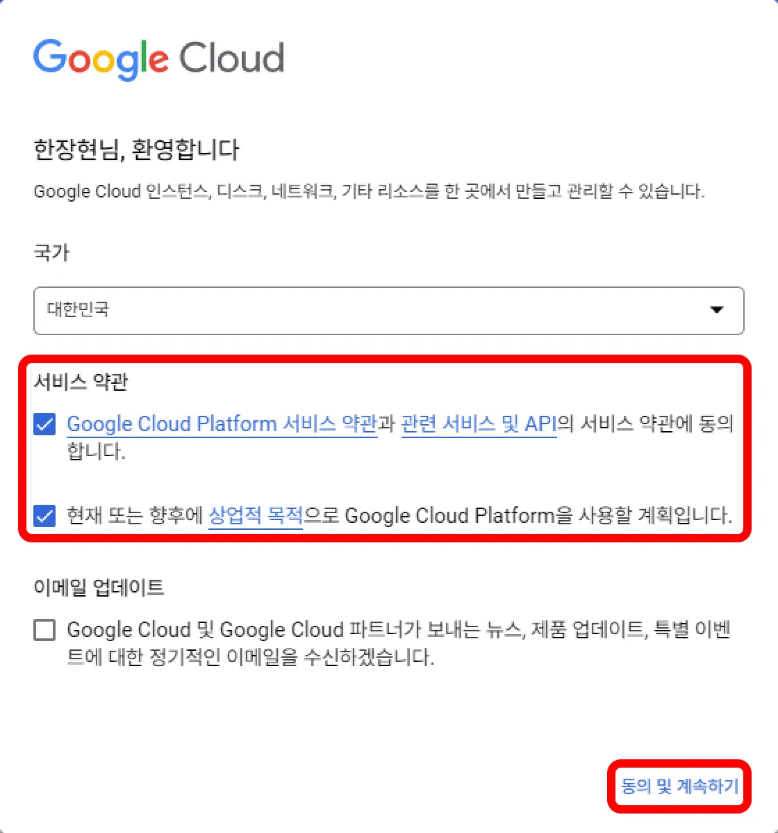778x833 pixels.
Task: Click the 서비스 약관 section heading
Action: tap(81, 381)
